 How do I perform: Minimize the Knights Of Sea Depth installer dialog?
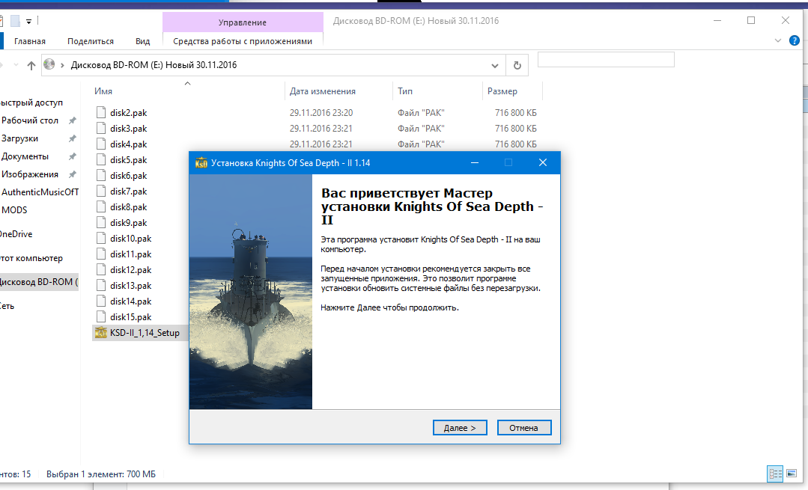pos(475,162)
